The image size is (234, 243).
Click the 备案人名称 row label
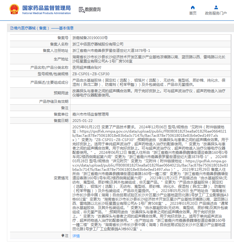[59, 44]
